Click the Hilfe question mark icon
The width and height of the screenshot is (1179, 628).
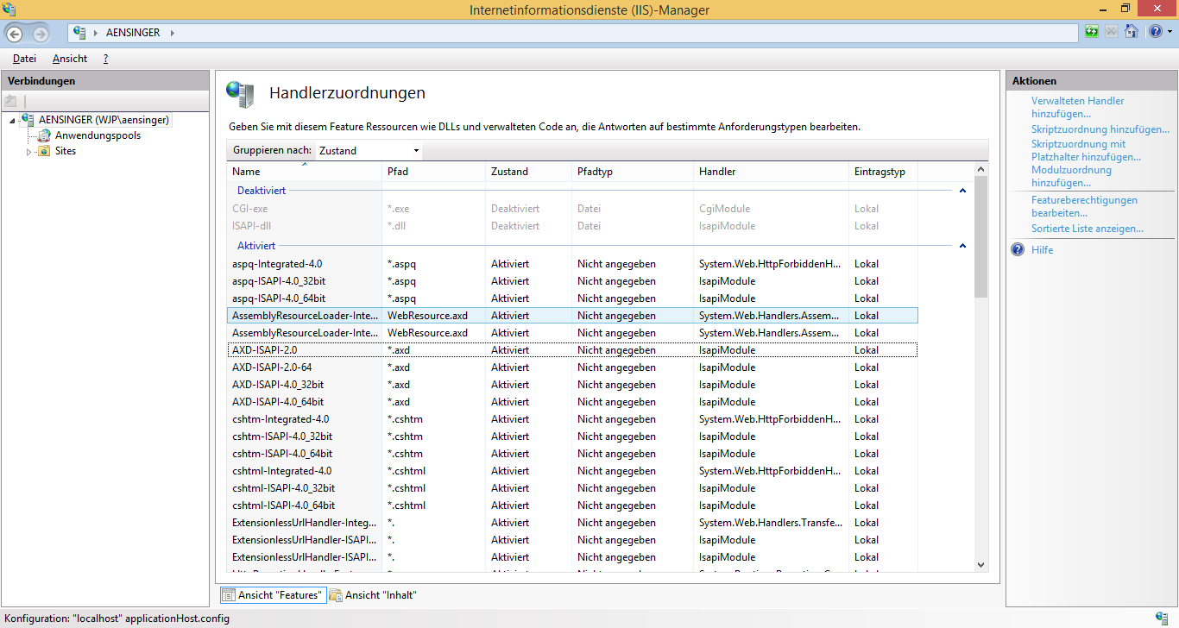point(1018,250)
